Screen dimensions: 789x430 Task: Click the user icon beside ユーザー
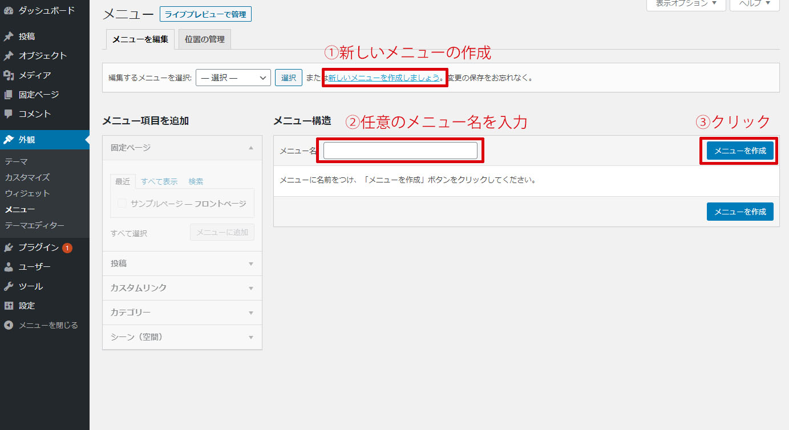coord(9,267)
